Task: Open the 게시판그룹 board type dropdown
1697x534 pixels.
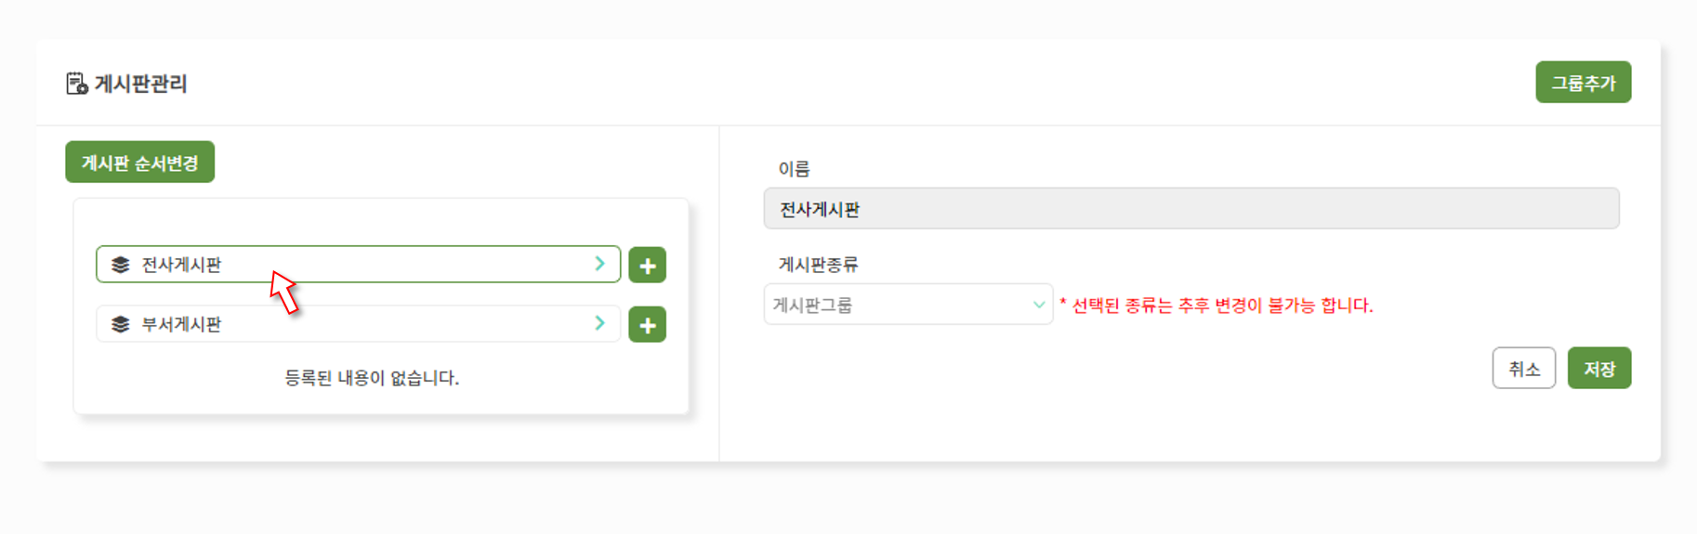Action: pos(908,305)
